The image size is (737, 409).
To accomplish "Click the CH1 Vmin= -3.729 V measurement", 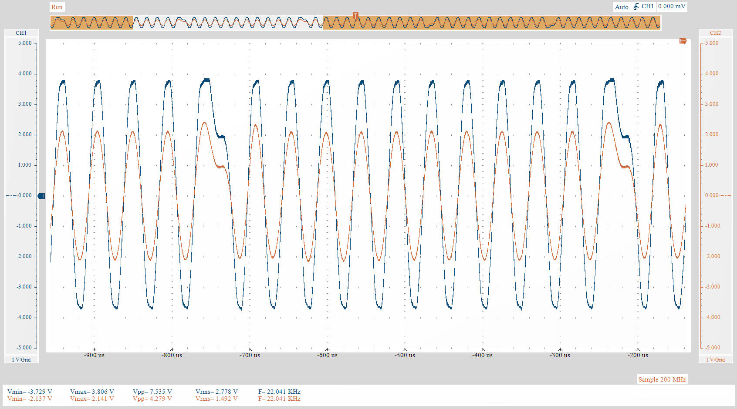I will click(x=30, y=392).
